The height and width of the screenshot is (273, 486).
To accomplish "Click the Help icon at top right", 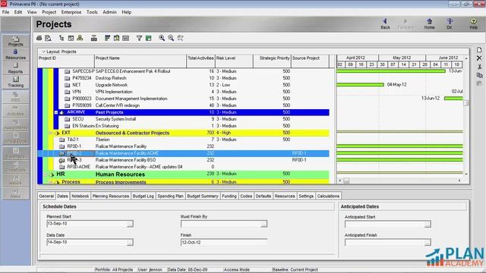I will (473, 24).
